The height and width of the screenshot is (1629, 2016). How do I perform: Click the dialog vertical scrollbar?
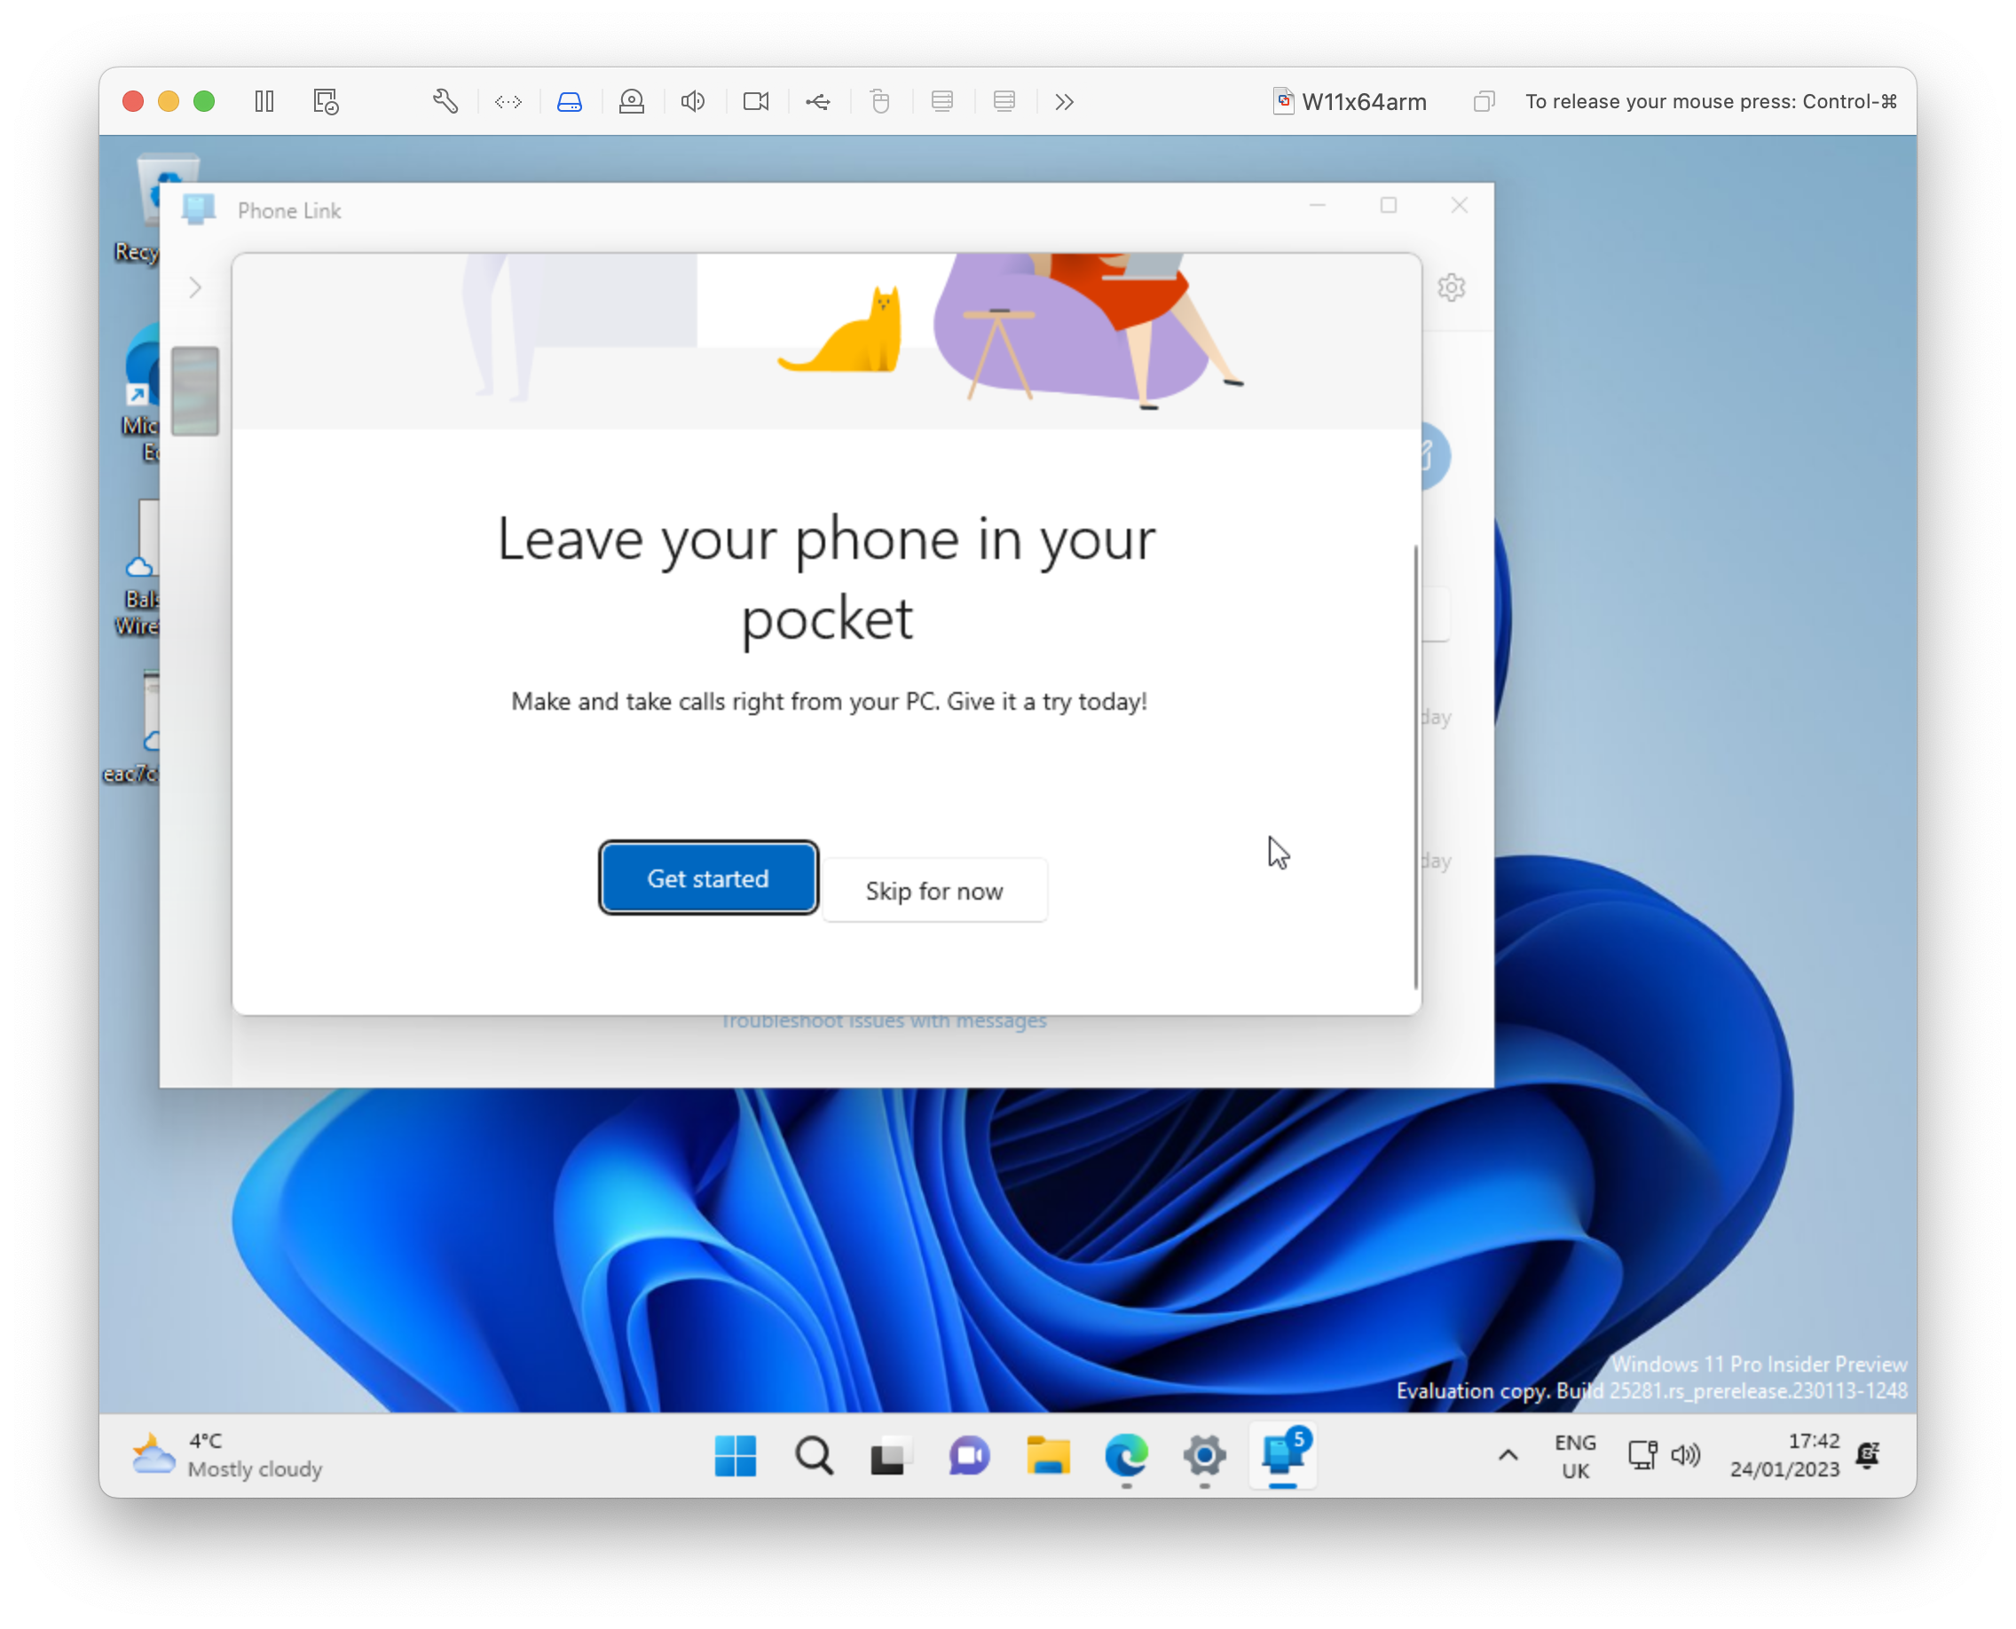[x=1415, y=766]
